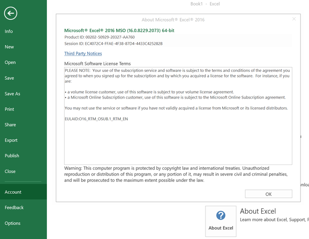Click the About Excel question mark button

pos(221,221)
